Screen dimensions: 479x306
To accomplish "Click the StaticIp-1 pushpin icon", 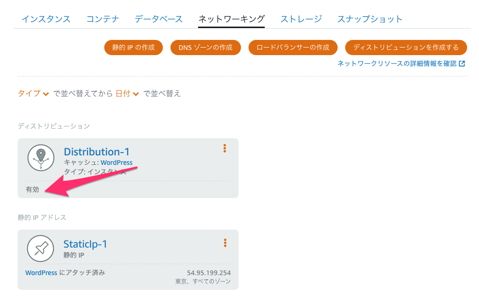I will point(40,249).
